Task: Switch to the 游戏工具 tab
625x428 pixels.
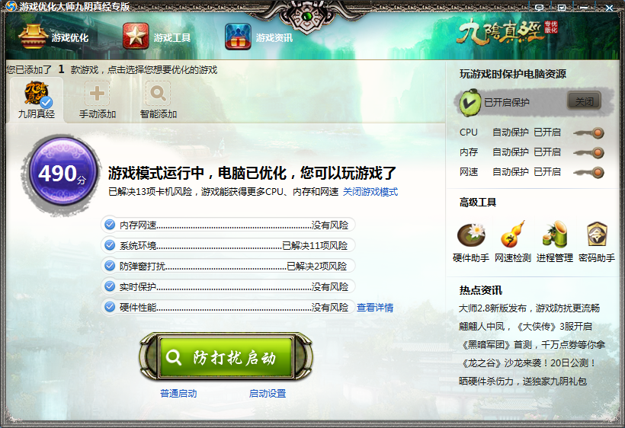Action: [157, 37]
